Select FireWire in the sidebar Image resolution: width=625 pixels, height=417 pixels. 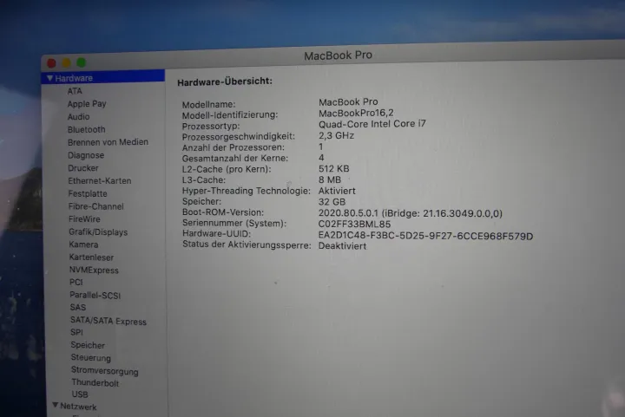tap(84, 219)
